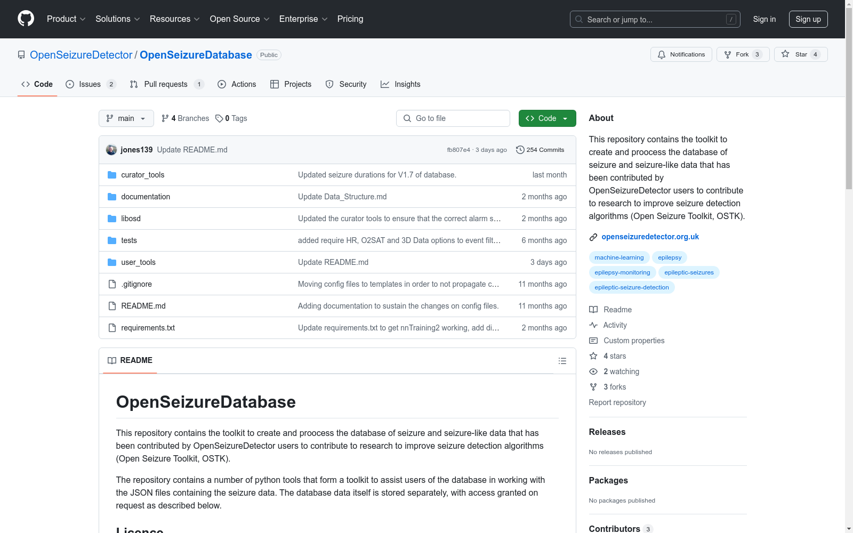Open the main branch selector dropdown
Viewport: 853px width, 533px height.
tap(126, 118)
